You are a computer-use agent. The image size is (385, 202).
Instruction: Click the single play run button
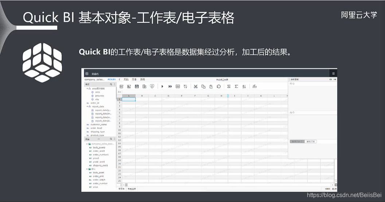(162, 86)
